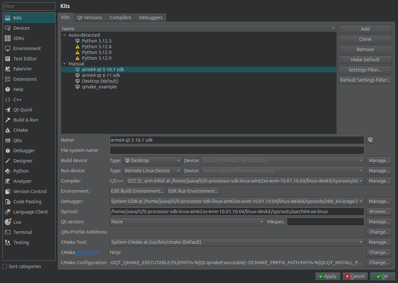Viewport: 398px width, 283px height.
Task: Click Manage button for Compiler row
Action: coord(379,181)
